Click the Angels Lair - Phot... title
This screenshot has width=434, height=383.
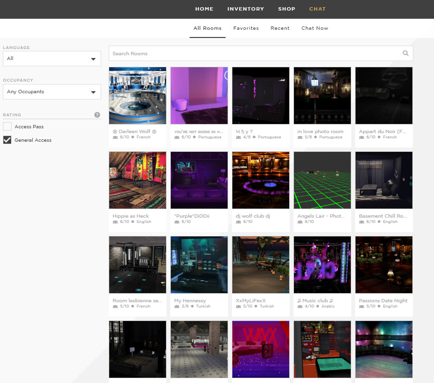click(321, 216)
